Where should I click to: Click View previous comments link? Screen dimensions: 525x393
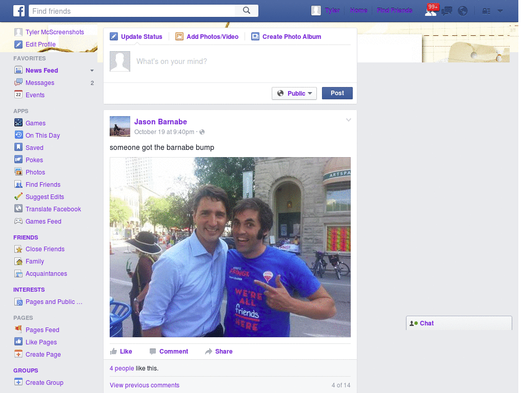[145, 385]
